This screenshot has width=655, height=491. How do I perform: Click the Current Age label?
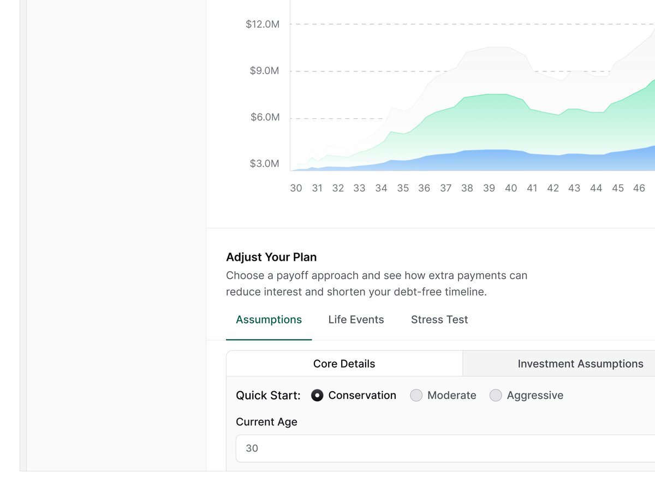tap(266, 422)
